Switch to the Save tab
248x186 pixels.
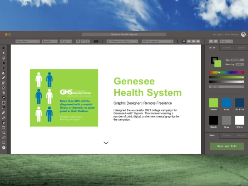coord(212,135)
